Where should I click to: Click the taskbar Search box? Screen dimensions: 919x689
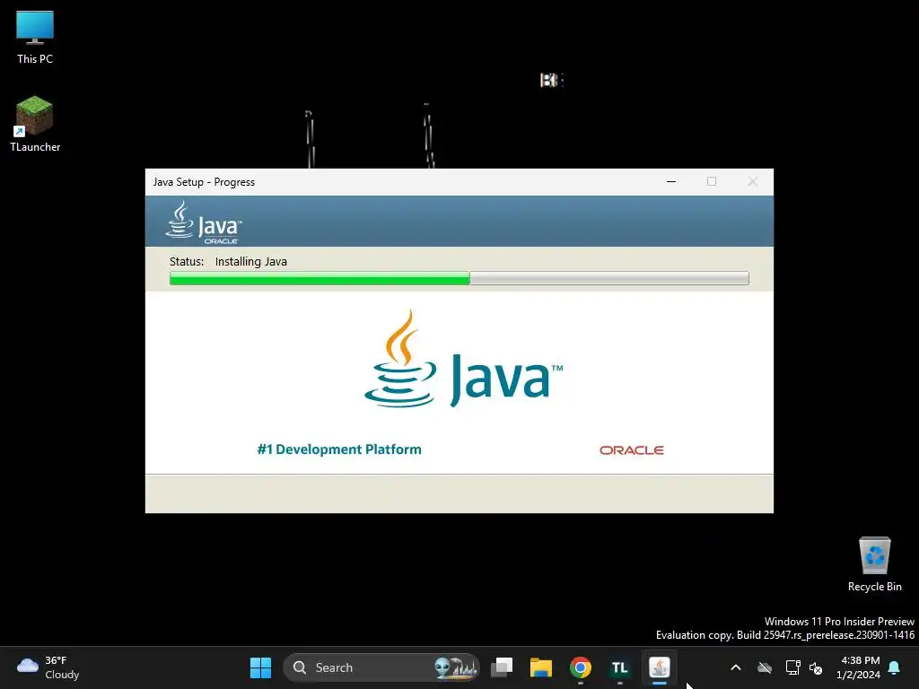tap(381, 667)
